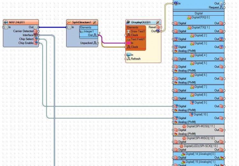Click SplitStructure1 In pin icon
Image resolution: width=239 pixels, height=166 pixels.
(x=69, y=27)
